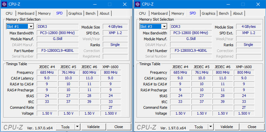Click Tools button in left window
This screenshot has width=266, height=132.
[x=65, y=126]
